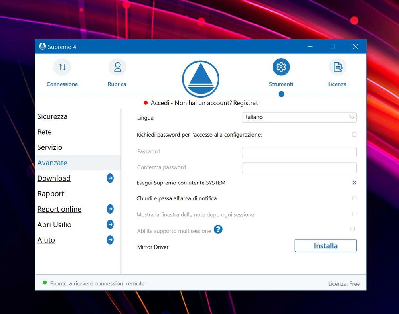Viewport: 399px width, 314px height.
Task: Open the Servizio settings section
Action: [x=50, y=147]
